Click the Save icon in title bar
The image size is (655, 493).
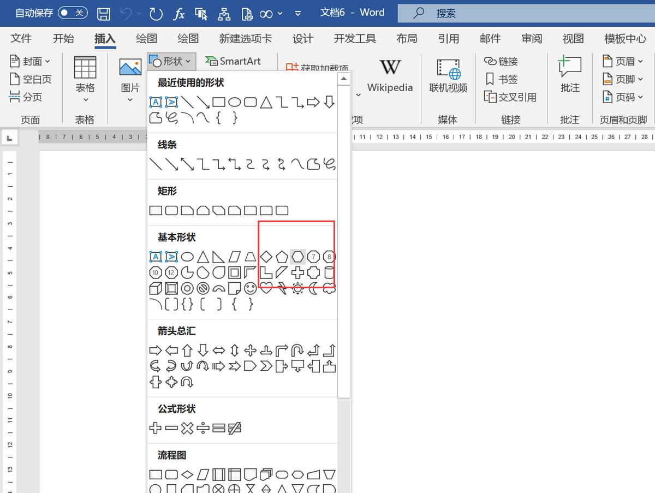pyautogui.click(x=103, y=13)
